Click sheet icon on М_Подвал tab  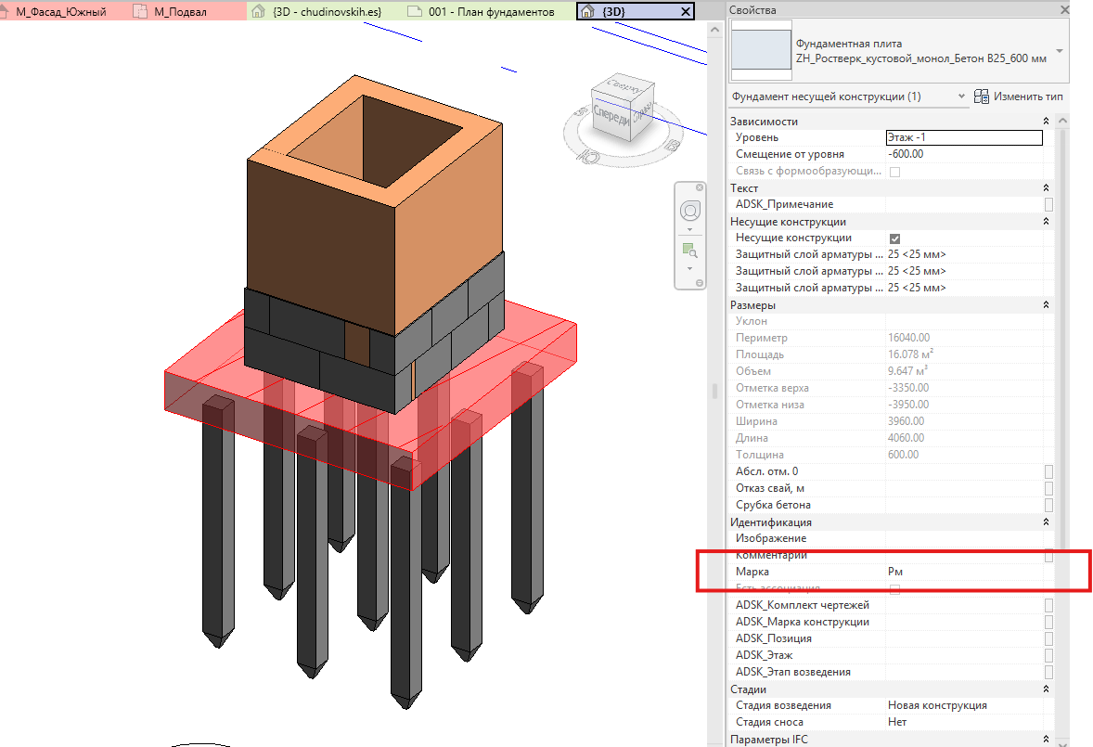coord(140,11)
